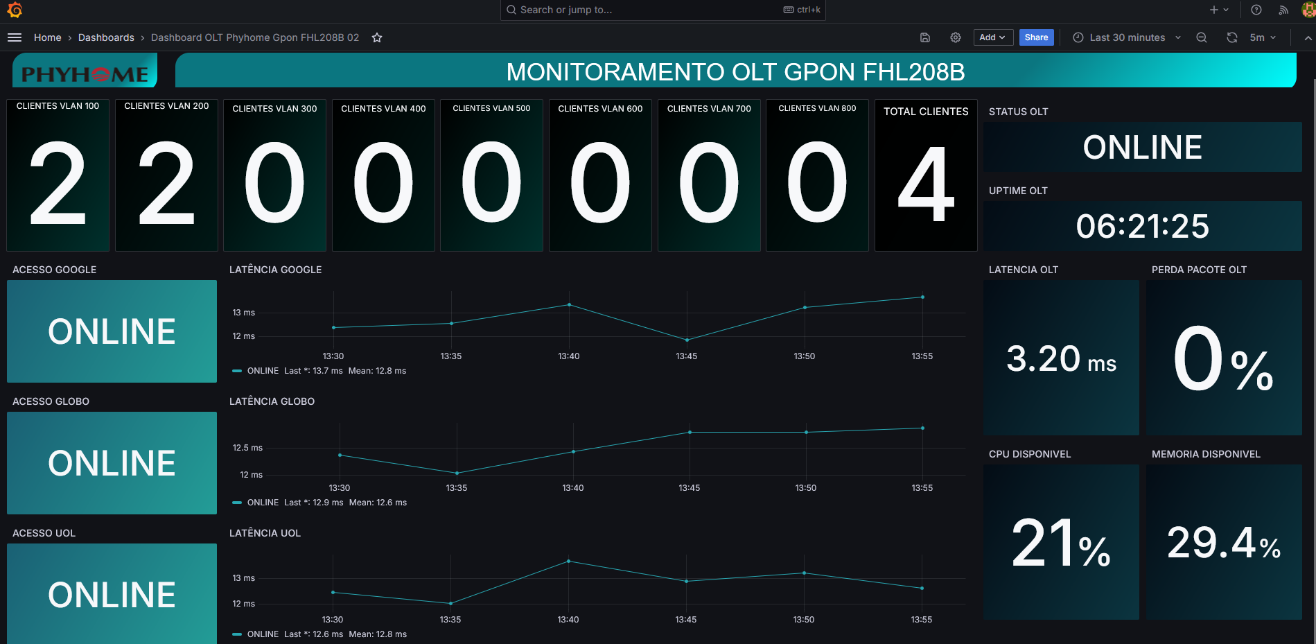
Task: Open the Last 30 minutes time picker
Action: tap(1127, 37)
